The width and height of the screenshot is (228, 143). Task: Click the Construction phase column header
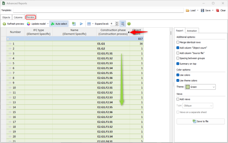click(x=113, y=32)
